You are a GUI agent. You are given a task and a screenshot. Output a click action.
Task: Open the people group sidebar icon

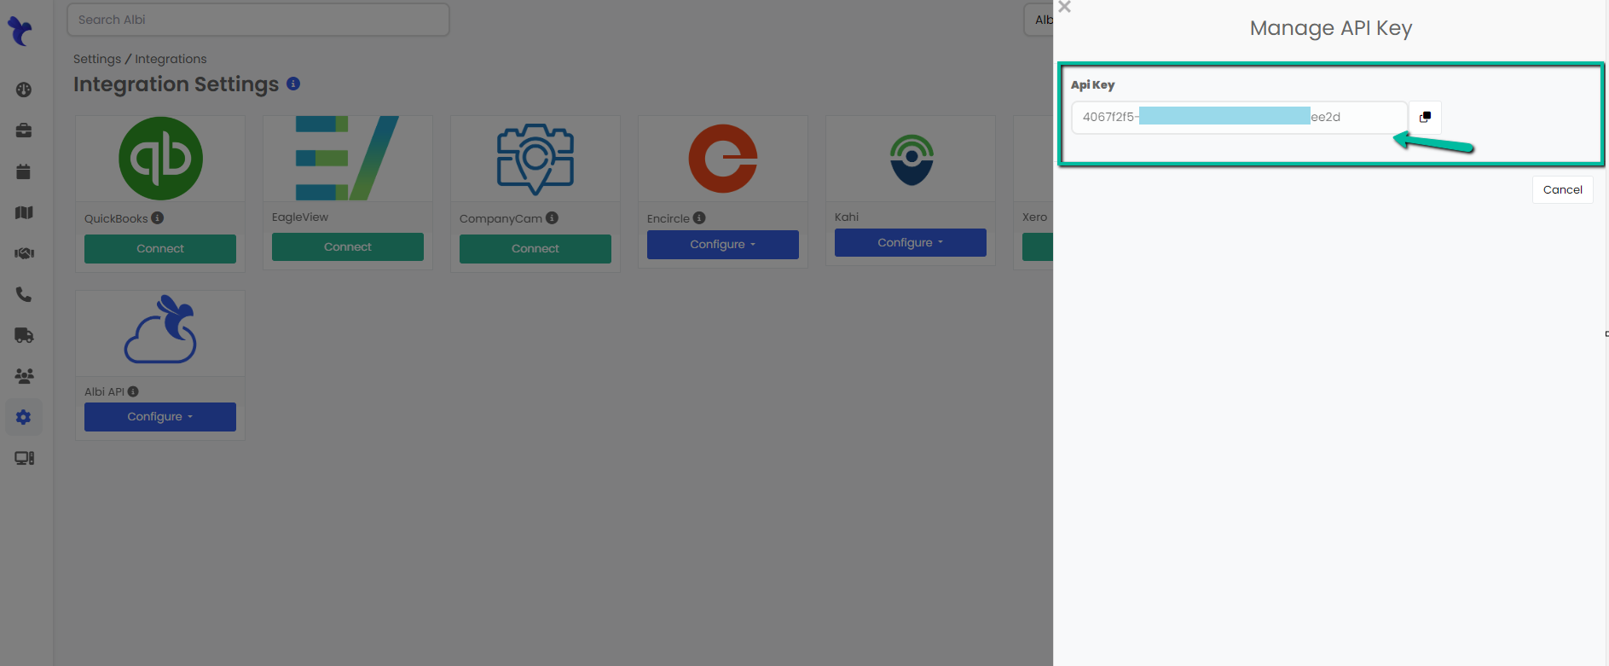24,376
